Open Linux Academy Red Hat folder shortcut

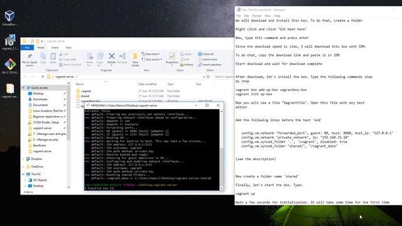coord(48,110)
